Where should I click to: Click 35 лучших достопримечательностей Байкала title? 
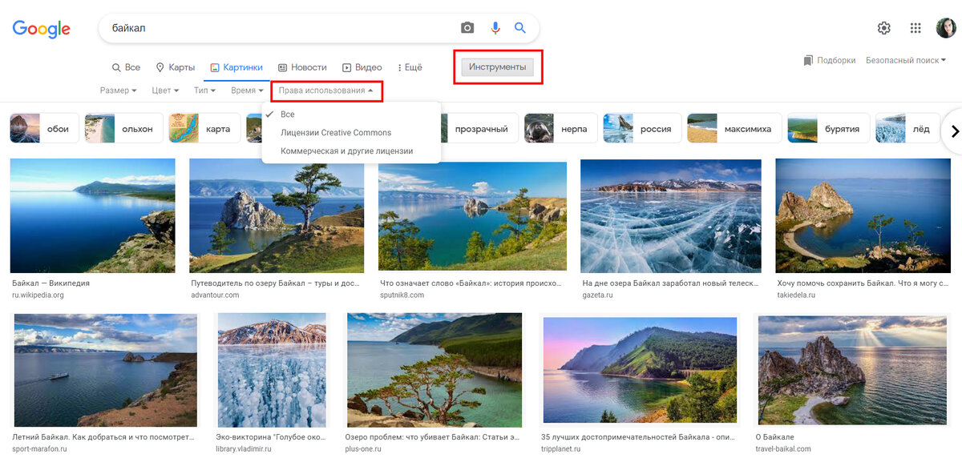coord(640,437)
